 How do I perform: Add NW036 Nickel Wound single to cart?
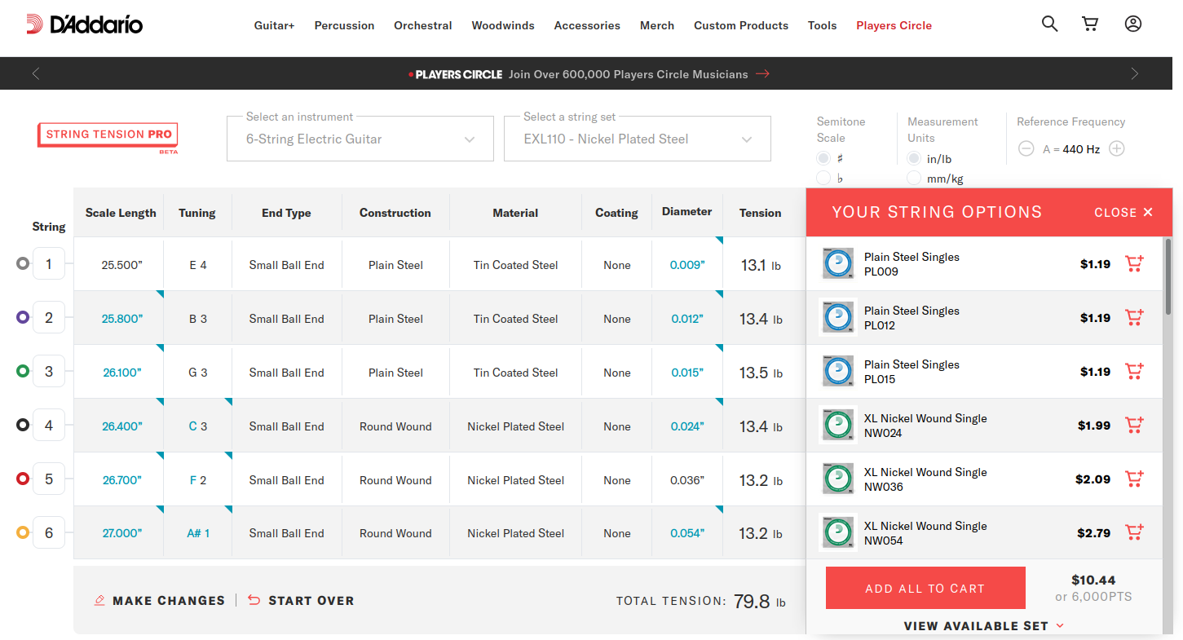1134,479
